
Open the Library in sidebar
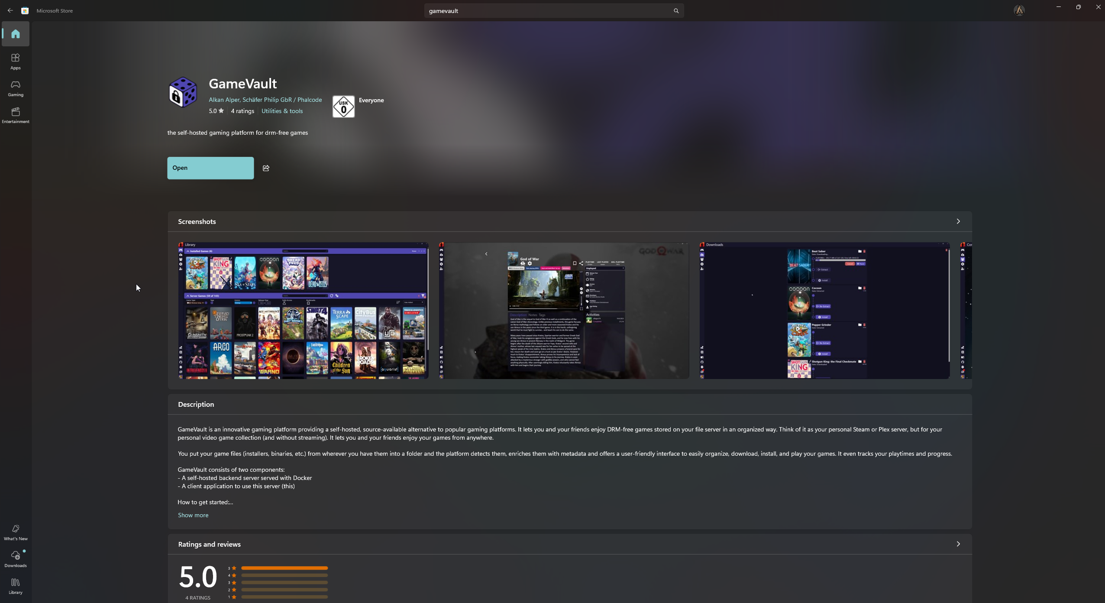(x=16, y=586)
